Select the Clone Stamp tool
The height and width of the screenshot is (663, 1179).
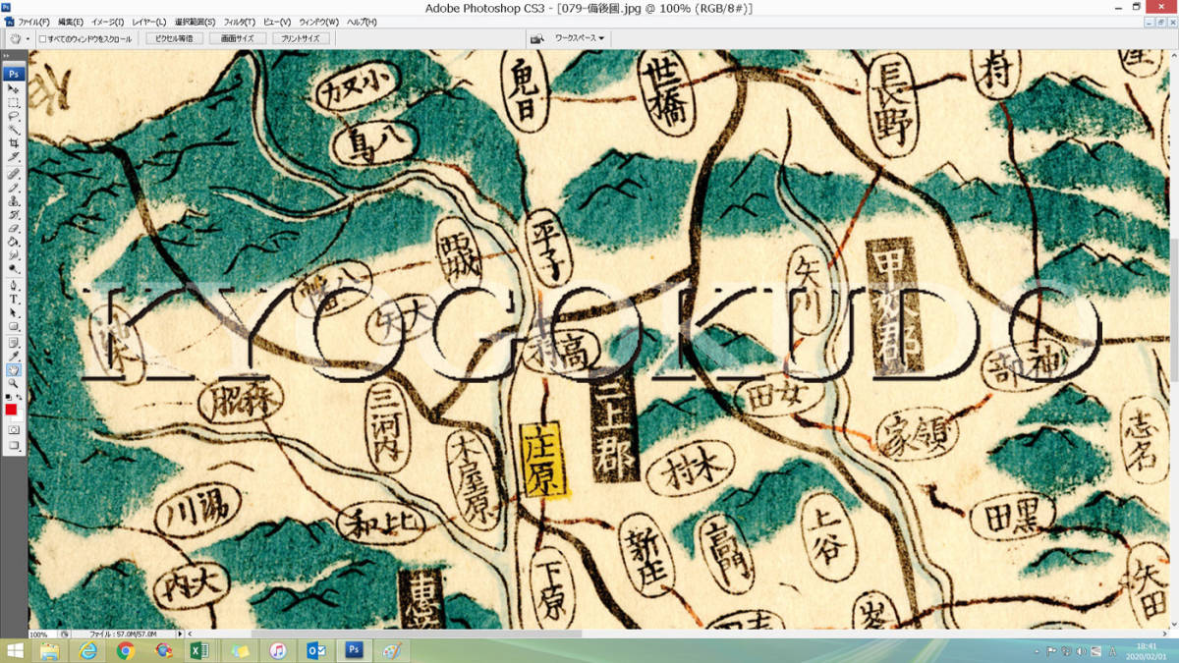pyautogui.click(x=13, y=200)
